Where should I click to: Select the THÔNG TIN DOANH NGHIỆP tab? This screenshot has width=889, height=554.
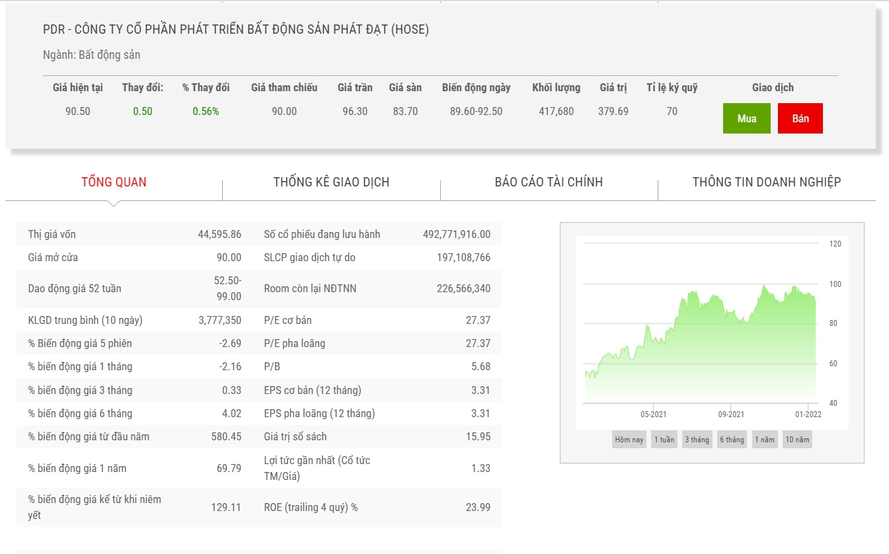click(766, 182)
